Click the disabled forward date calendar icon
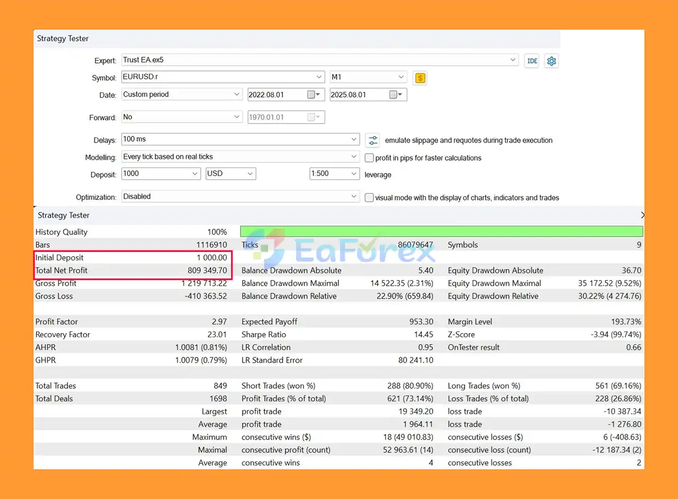 [314, 117]
